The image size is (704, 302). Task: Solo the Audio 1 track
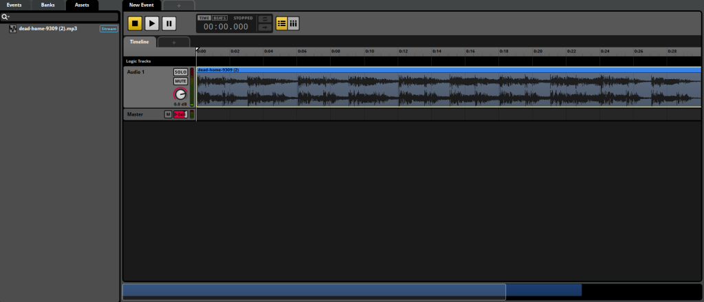point(180,72)
